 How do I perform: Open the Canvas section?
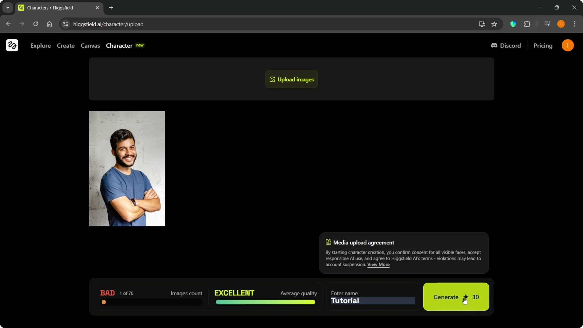click(90, 46)
